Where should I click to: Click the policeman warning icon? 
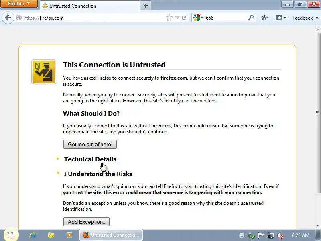tap(44, 72)
